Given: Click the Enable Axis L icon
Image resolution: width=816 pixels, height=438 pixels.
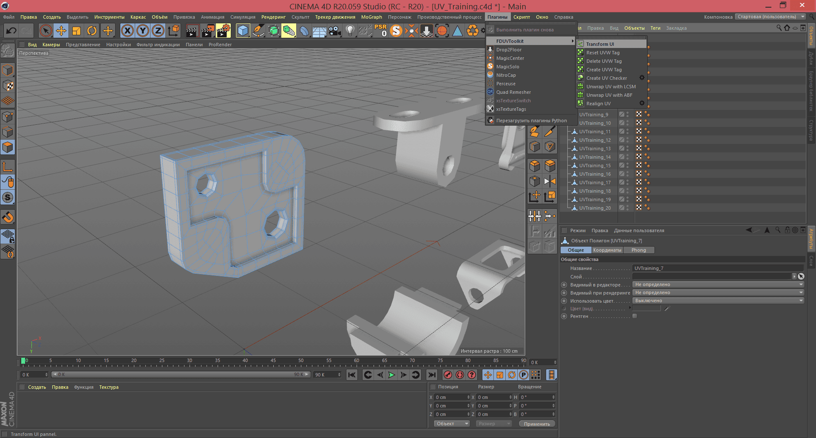Looking at the screenshot, I should (x=8, y=167).
